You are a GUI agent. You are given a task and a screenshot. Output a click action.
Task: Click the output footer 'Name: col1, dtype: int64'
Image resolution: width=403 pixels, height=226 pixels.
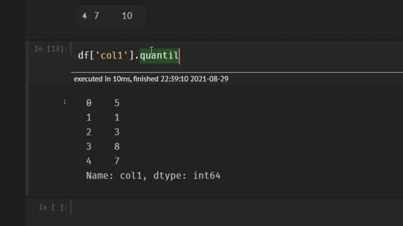tap(153, 176)
